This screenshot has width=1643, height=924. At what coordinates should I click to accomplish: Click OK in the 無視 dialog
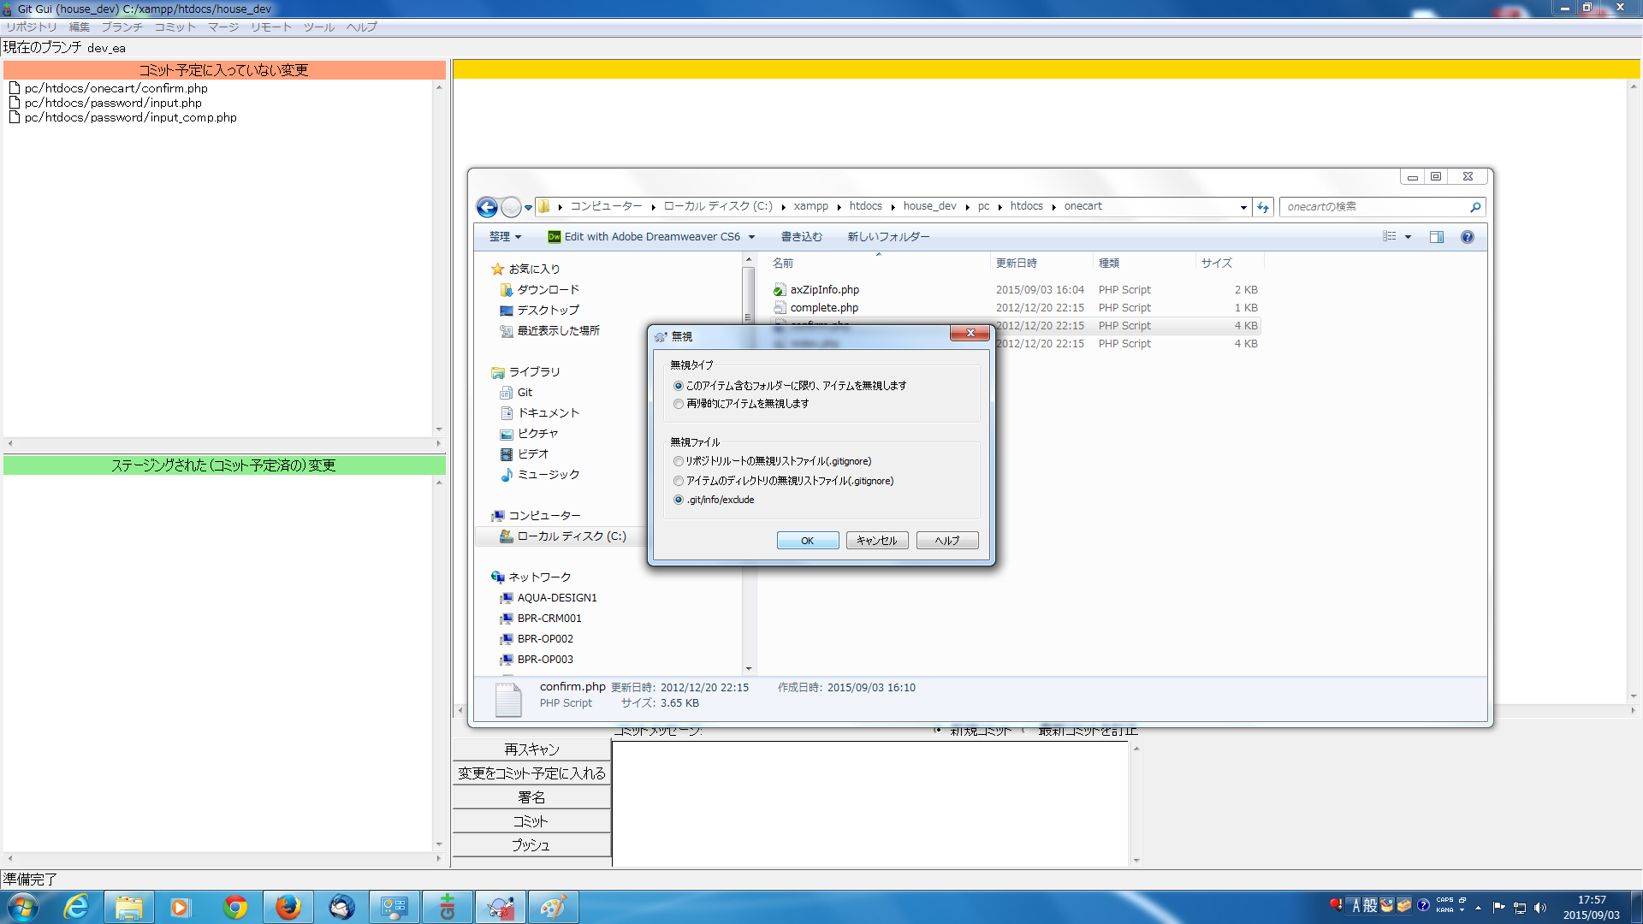pyautogui.click(x=807, y=541)
